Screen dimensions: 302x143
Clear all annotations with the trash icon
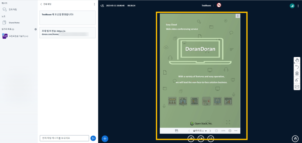297,73
